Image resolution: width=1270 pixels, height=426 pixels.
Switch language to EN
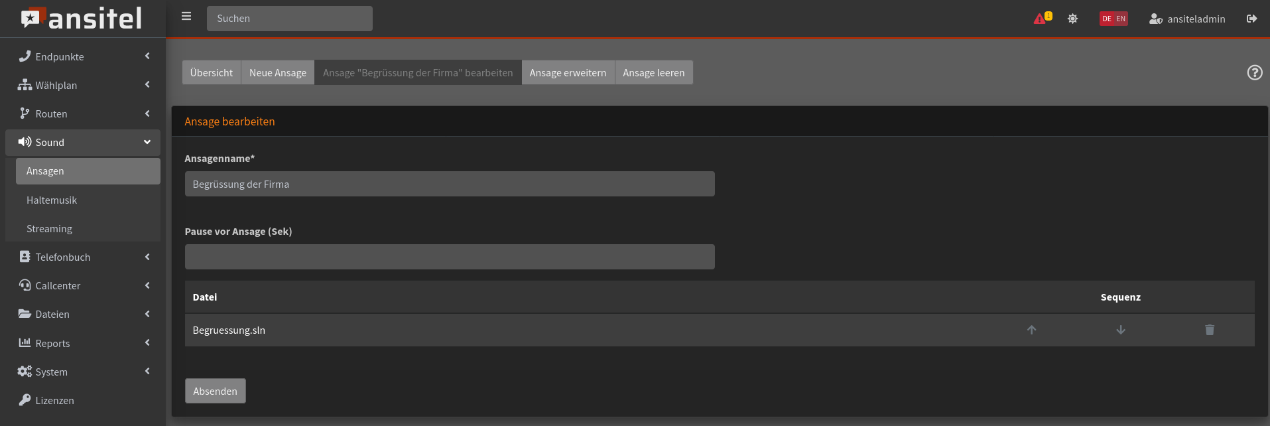pyautogui.click(x=1121, y=19)
